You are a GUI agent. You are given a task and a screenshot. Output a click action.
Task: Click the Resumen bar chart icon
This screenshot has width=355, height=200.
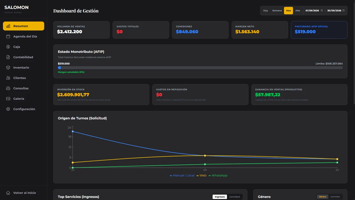pos(8,26)
